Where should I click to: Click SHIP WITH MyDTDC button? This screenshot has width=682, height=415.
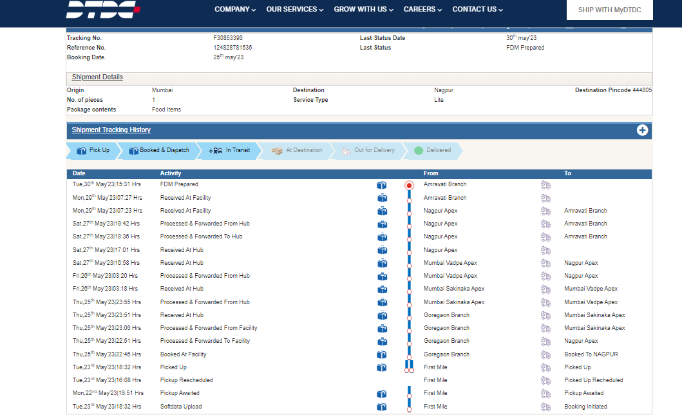pos(609,10)
